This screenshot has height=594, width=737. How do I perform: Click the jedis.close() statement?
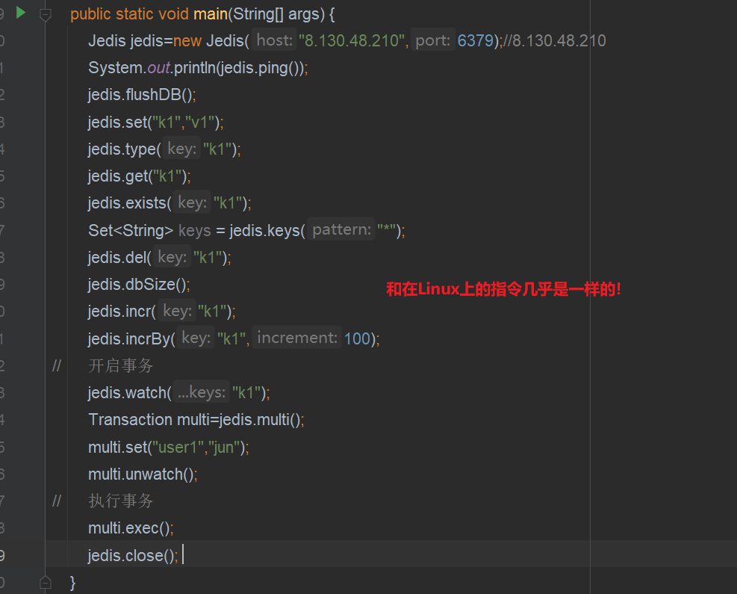[133, 555]
